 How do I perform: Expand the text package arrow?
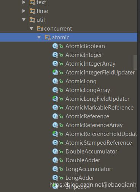[x=24, y=2]
